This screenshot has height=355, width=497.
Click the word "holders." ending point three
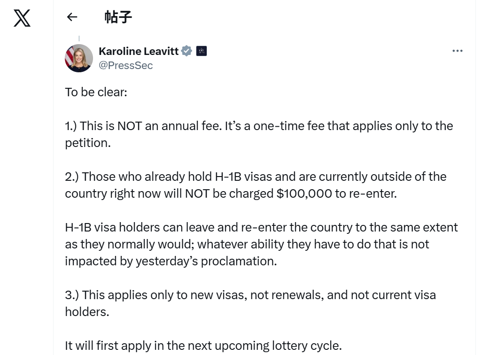coord(87,312)
